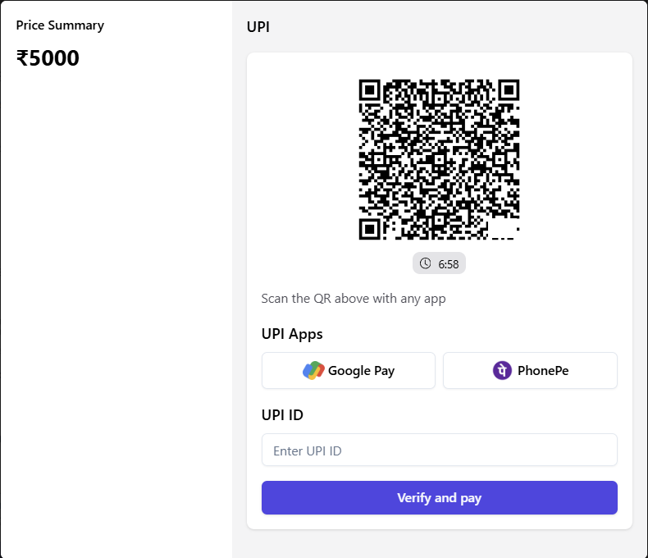Click the QR code's bottom-left corner square

(371, 228)
